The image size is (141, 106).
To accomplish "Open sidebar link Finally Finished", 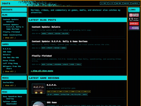I will [x=11, y=32].
